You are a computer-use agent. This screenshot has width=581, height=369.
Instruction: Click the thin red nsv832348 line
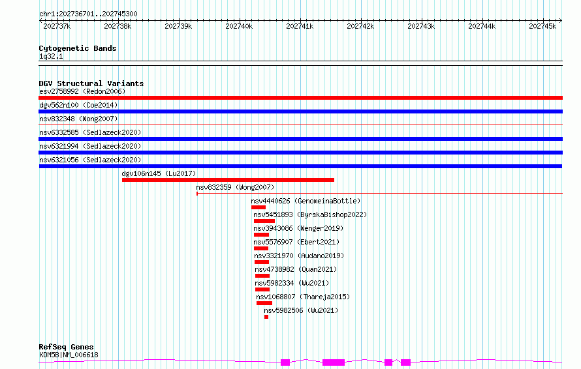point(300,125)
